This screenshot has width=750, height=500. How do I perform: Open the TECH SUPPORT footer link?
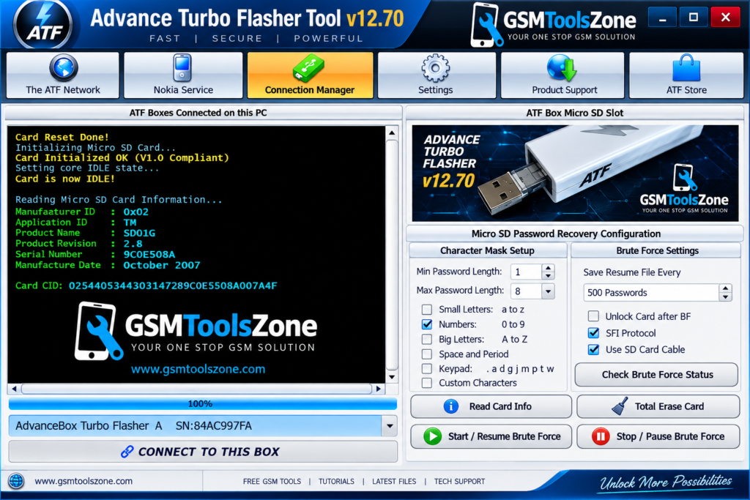click(x=459, y=482)
